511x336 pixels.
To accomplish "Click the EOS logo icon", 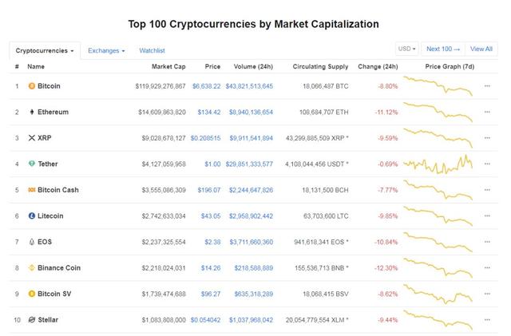I will 32,242.
